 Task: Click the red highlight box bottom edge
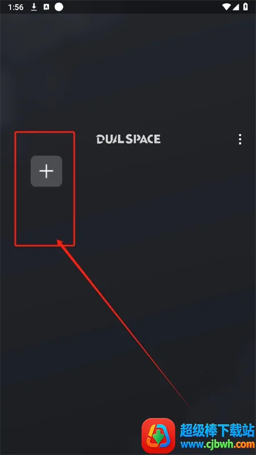pyautogui.click(x=45, y=246)
